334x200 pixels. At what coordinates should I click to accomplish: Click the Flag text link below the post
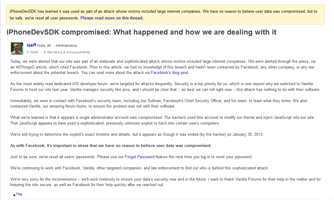19,194
